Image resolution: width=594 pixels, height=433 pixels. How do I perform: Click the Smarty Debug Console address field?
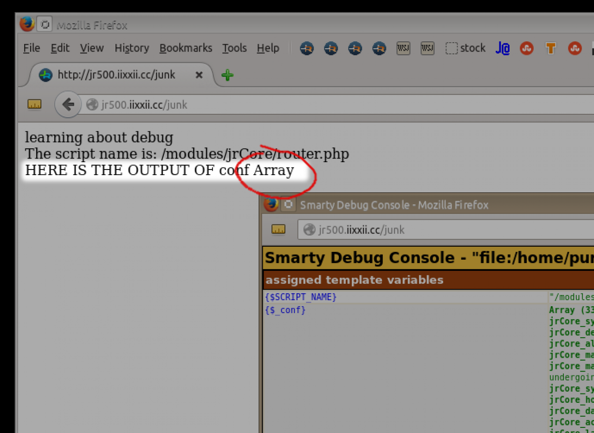pos(441,230)
